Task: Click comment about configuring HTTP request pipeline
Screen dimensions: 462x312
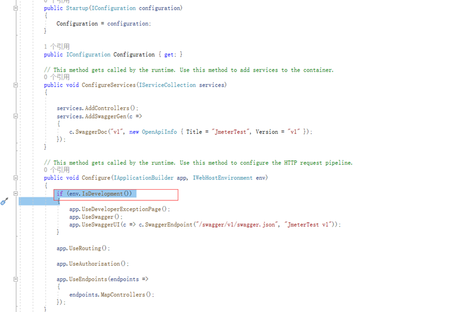Action: (198, 162)
